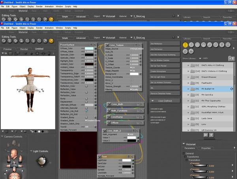
Task: Expand the FK-Ballet-V4 folder arrow
Action: pyautogui.click(x=188, y=89)
